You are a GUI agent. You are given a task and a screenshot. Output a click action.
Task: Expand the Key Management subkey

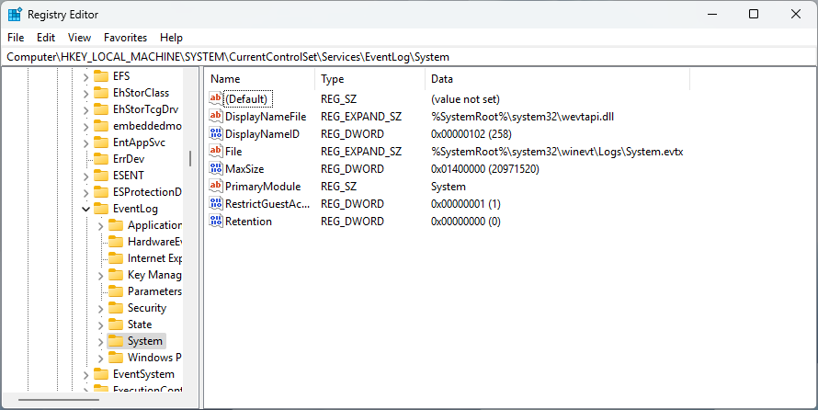tap(101, 276)
